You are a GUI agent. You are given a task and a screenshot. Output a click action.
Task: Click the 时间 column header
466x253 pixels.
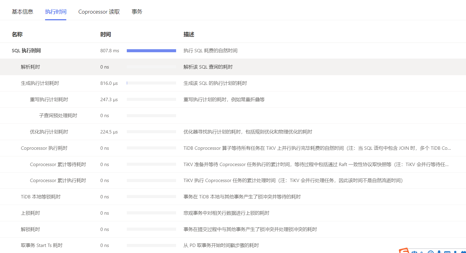(106, 34)
